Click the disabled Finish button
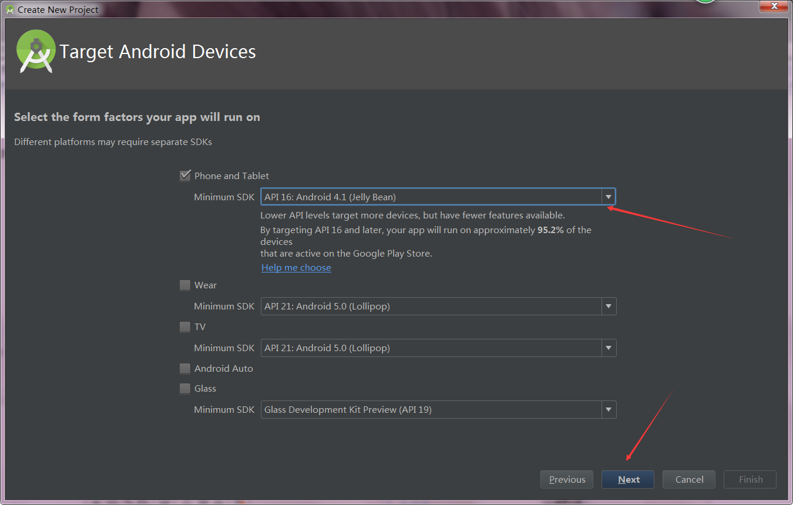Viewport: 793px width, 505px height. [750, 479]
